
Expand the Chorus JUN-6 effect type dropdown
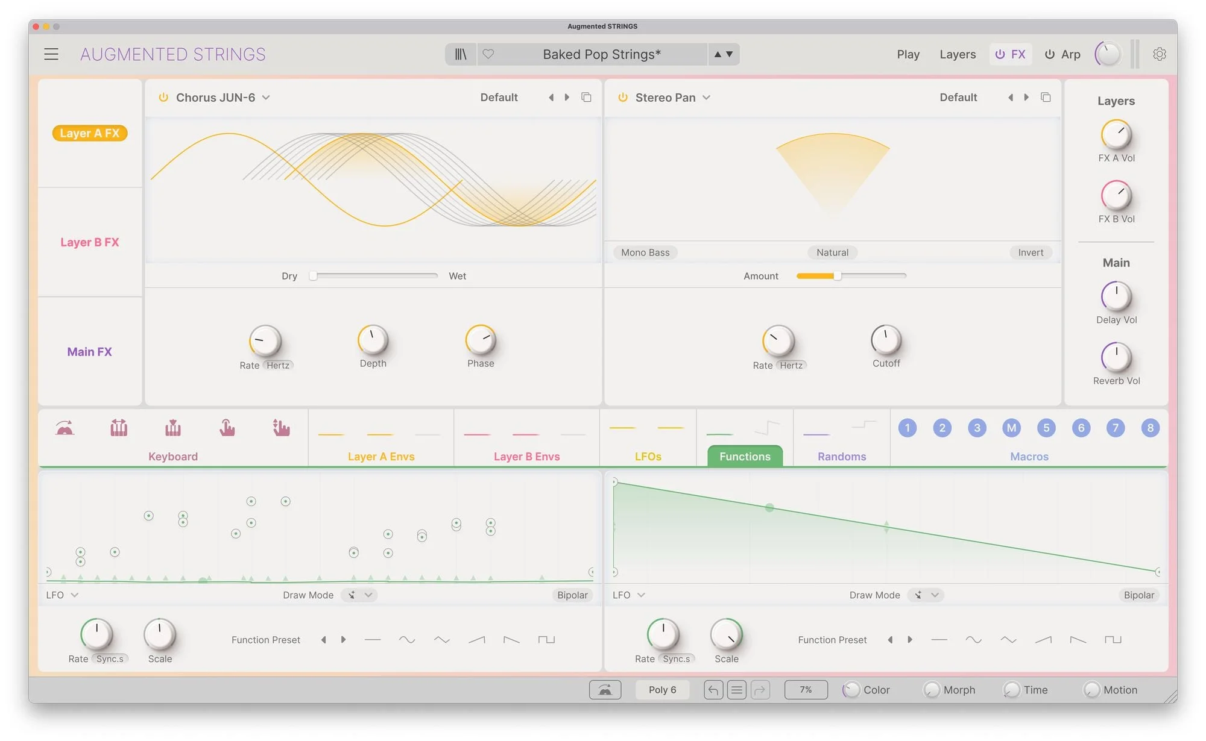click(x=266, y=98)
